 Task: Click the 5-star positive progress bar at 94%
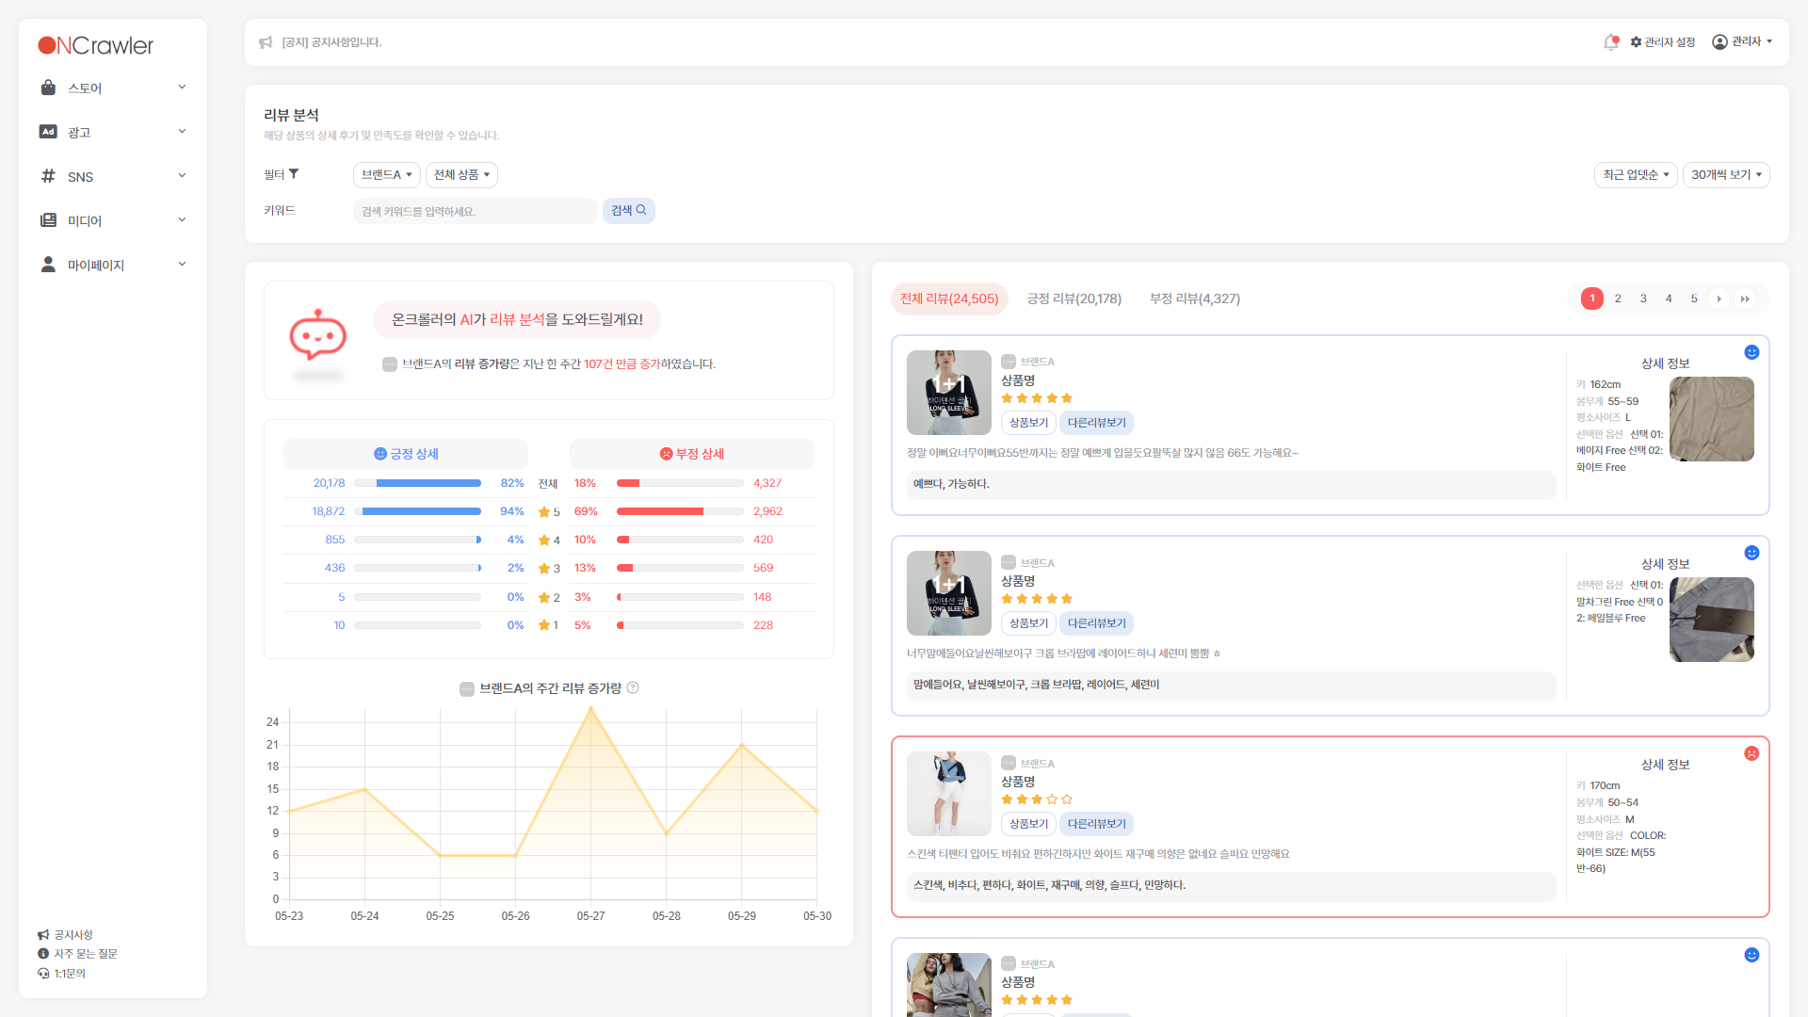tap(417, 511)
